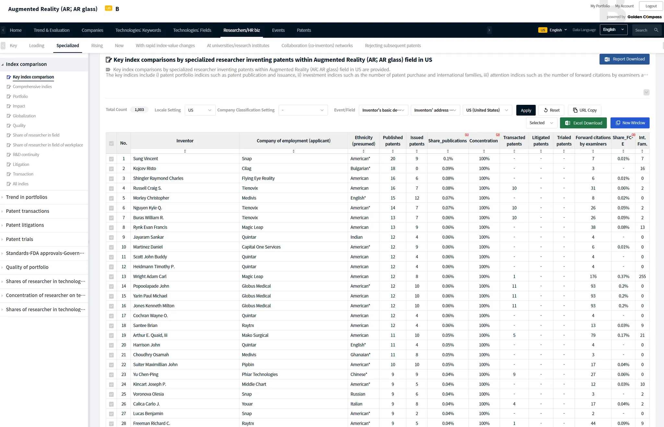The height and width of the screenshot is (427, 664).
Task: Open Company Classification Setting dropdown
Action: coord(303,110)
